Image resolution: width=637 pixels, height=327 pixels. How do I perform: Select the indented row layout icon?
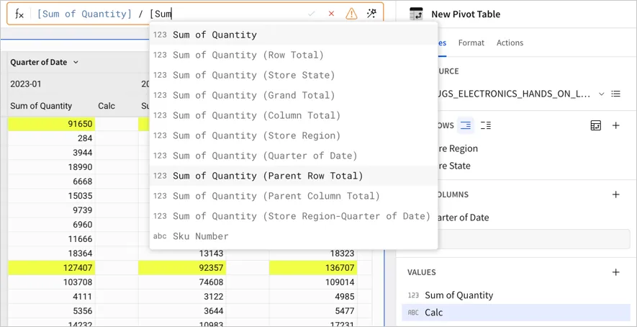pyautogui.click(x=466, y=125)
